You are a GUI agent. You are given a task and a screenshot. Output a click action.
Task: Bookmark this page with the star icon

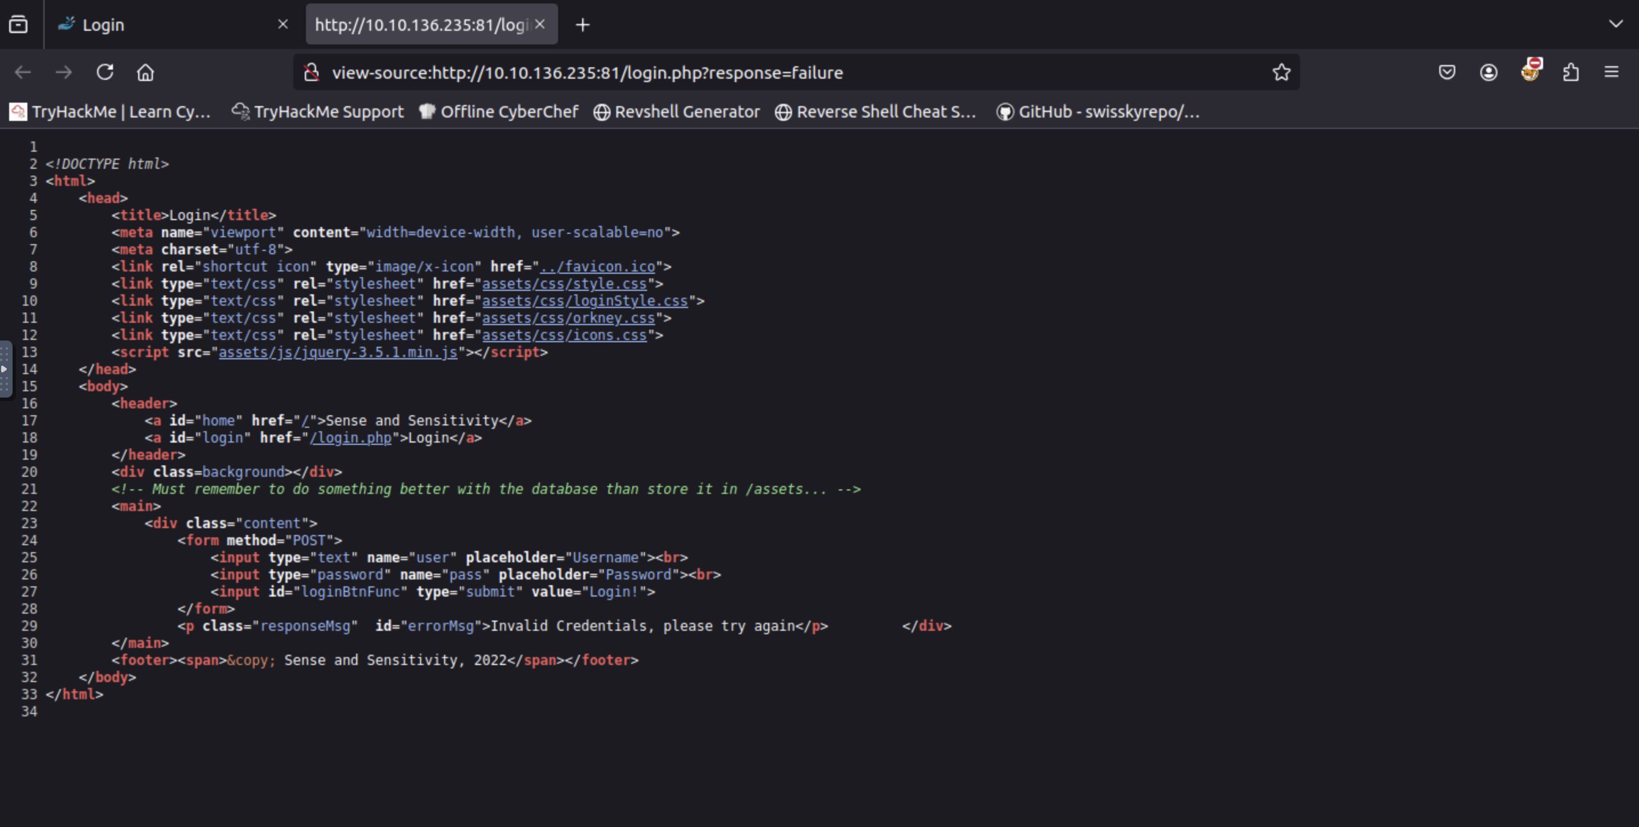click(1281, 72)
